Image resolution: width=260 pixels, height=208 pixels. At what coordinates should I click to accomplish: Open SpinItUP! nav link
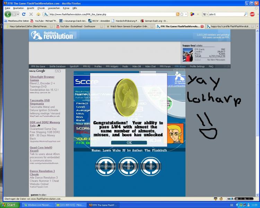click(x=74, y=66)
